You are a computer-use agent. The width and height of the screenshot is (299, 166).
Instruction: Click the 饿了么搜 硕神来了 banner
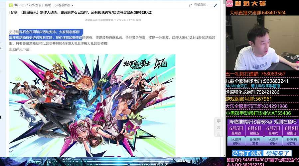(262, 153)
